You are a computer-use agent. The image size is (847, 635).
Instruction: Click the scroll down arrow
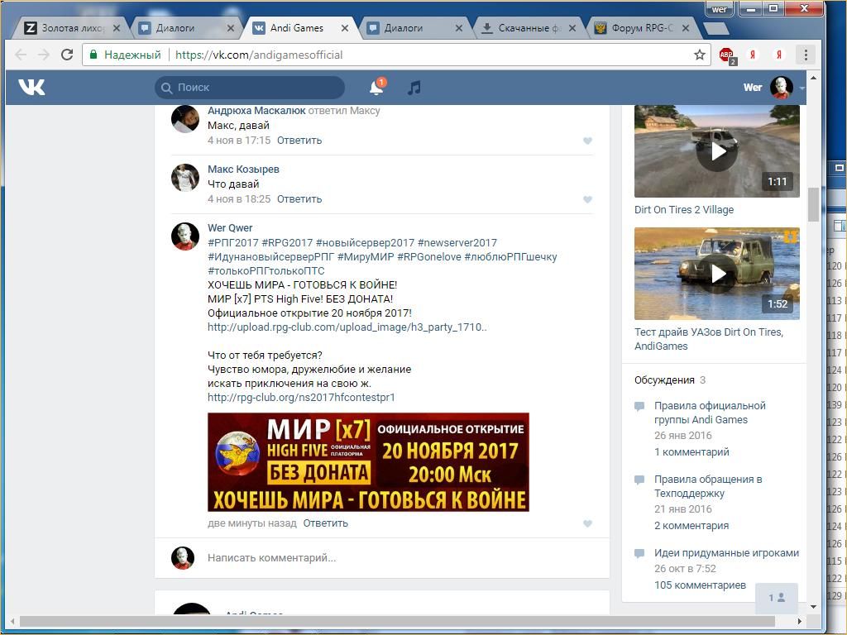[814, 607]
